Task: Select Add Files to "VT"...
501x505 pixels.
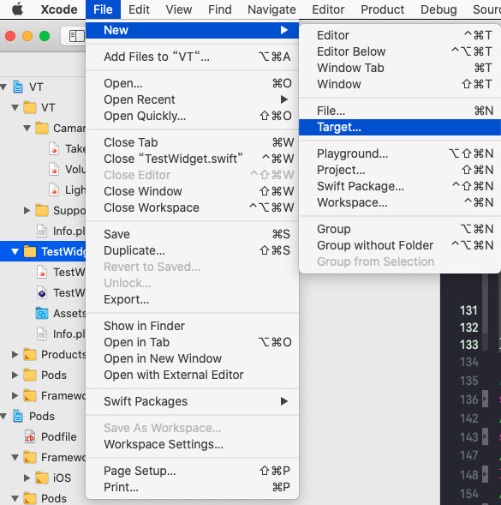Action: point(192,57)
